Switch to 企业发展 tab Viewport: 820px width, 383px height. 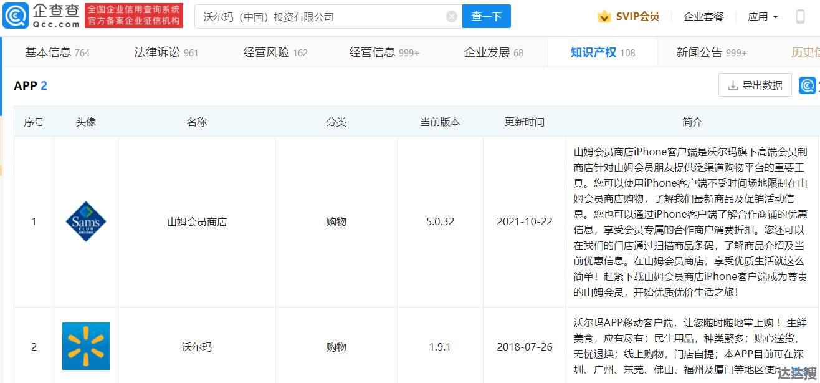coord(494,52)
